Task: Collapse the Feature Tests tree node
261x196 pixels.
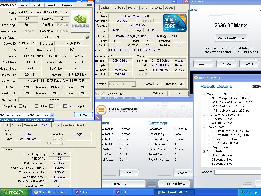Action: click(x=204, y=127)
